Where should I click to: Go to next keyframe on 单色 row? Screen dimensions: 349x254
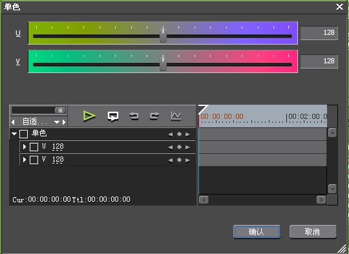(x=187, y=134)
